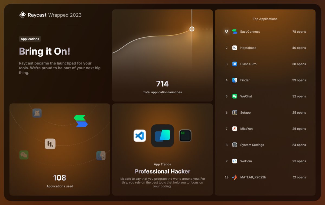The image size is (325, 205).
Task: Click the Heptabase name in list
Action: click(248, 48)
